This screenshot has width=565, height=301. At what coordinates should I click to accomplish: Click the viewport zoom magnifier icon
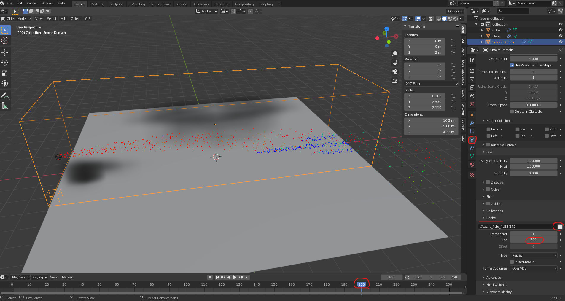click(395, 54)
